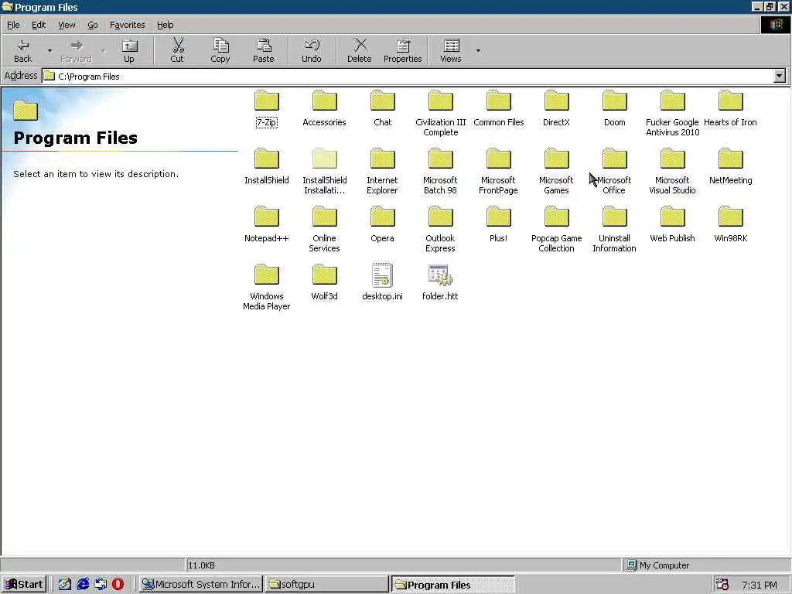Open the View menu
Viewport: 792px width, 594px height.
pyautogui.click(x=67, y=25)
